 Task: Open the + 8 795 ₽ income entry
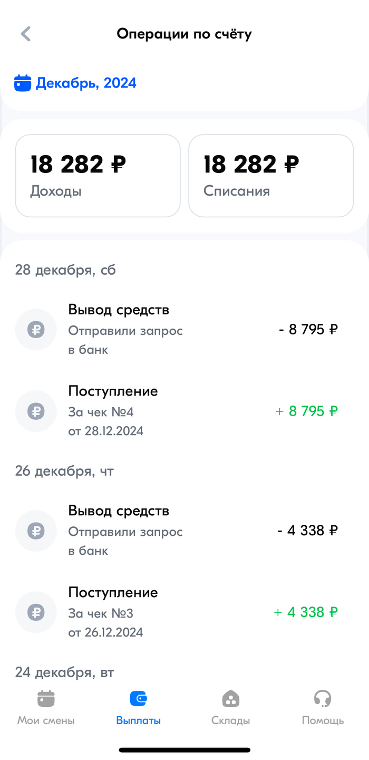tap(306, 411)
